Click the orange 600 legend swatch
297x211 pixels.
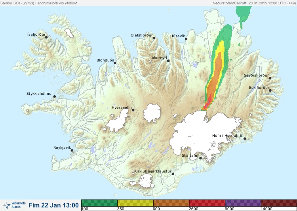171,203
